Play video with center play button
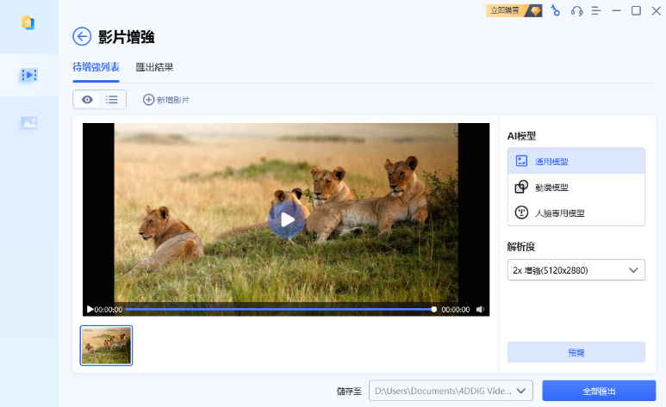The width and height of the screenshot is (666, 407). [x=287, y=219]
